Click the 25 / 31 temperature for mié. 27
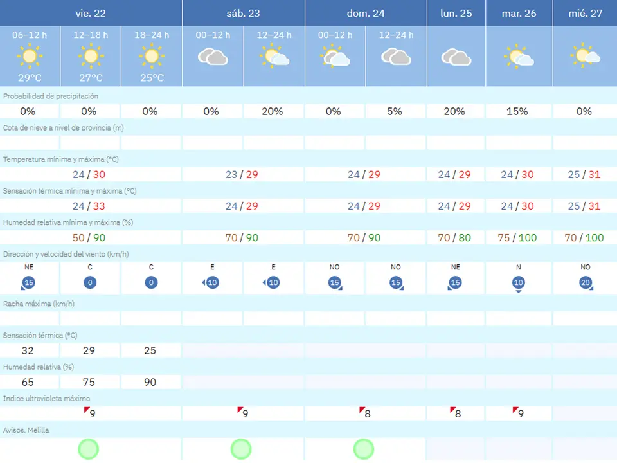The width and height of the screenshot is (617, 463). [584, 174]
